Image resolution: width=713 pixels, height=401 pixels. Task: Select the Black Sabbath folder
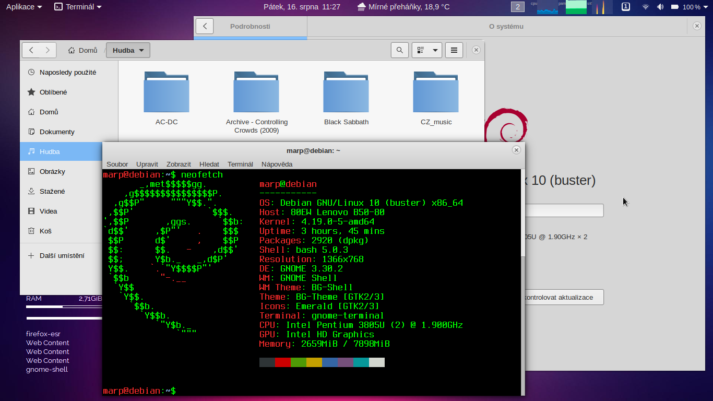(346, 92)
